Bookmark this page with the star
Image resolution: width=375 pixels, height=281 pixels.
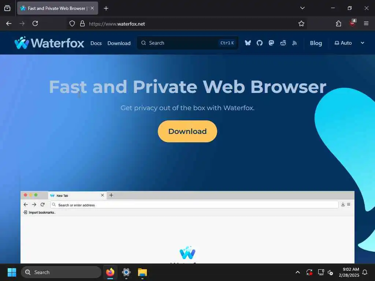click(x=301, y=24)
